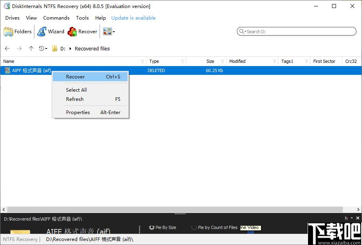Select the Pie by Count of Files option
The height and width of the screenshot is (245, 362).
pos(194,227)
